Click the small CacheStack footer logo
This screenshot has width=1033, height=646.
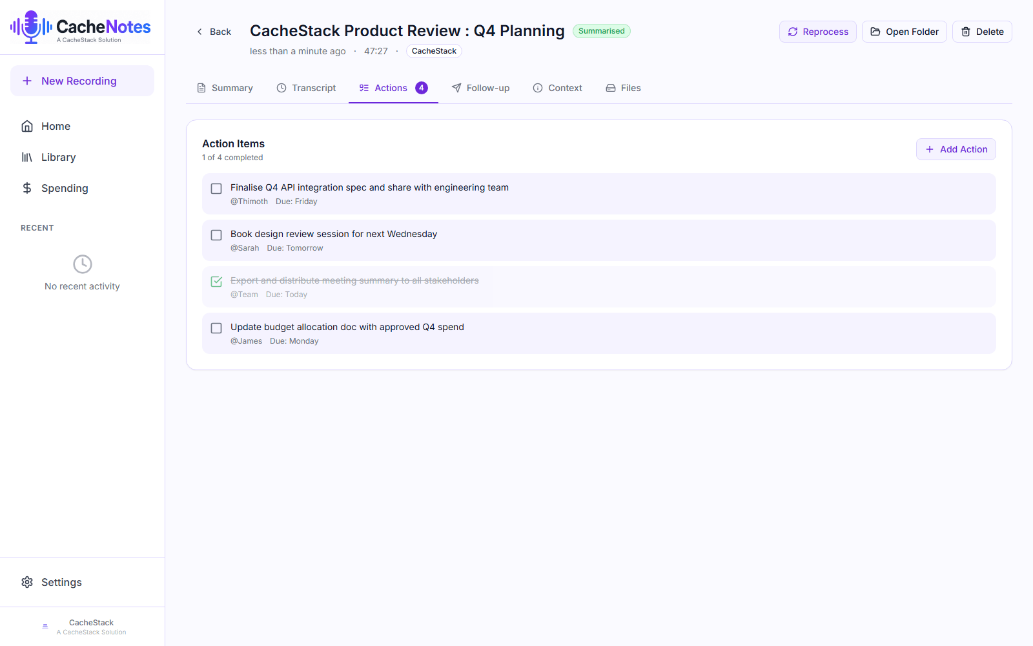[x=45, y=627]
